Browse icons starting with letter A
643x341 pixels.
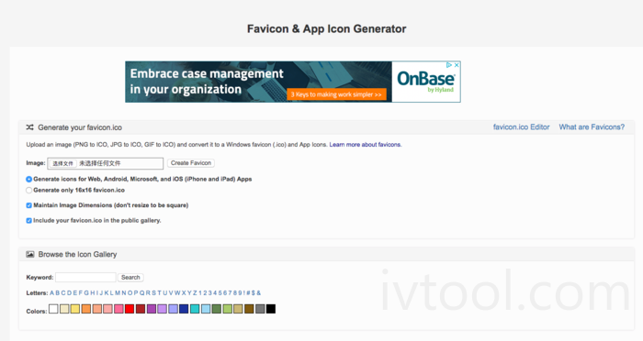52,293
